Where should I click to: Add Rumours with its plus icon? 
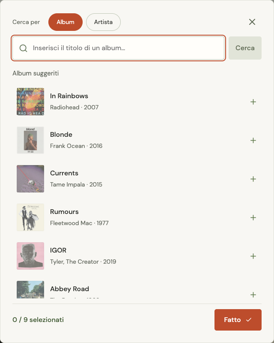[253, 218]
